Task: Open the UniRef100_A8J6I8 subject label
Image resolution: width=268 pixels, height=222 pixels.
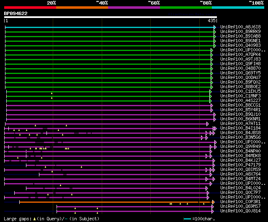Action: click(240, 27)
